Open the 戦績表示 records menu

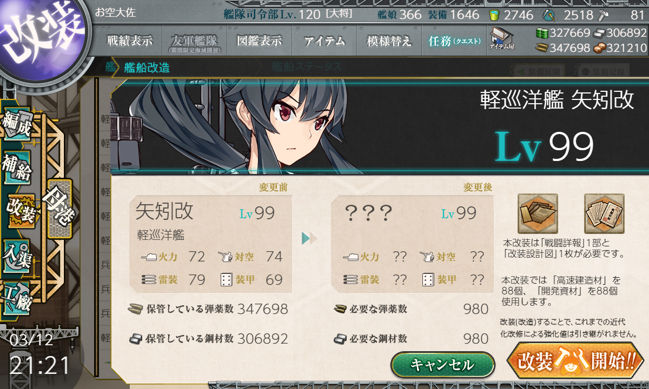coord(129,41)
